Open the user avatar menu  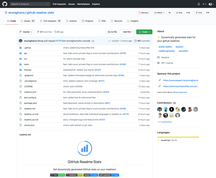(211, 4)
